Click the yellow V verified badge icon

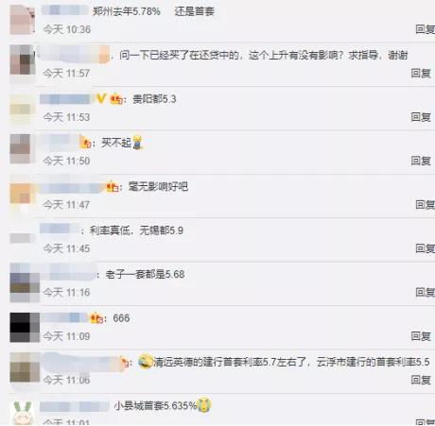[101, 98]
